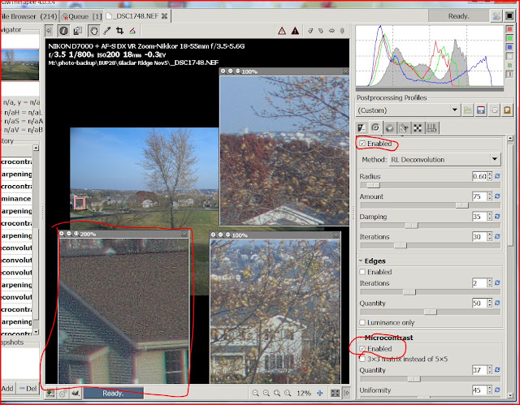
Task: Toggle green histogram channel
Action: [509, 38]
